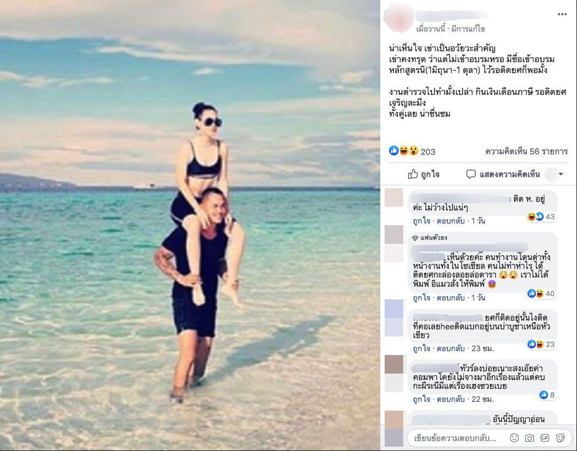
Task: Click the comment bubble icon beside แสดงความคิดเห็น
Action: (x=471, y=175)
